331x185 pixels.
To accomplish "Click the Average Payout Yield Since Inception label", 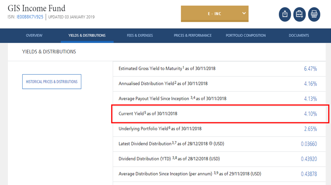I will pyautogui.click(x=154, y=99).
